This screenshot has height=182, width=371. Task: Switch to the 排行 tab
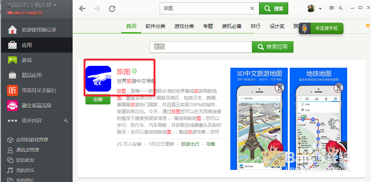click(x=256, y=26)
